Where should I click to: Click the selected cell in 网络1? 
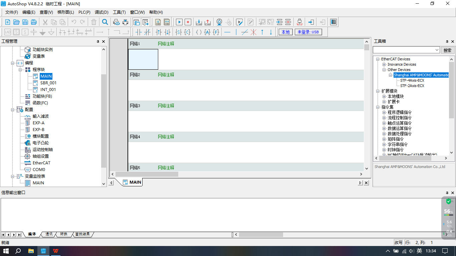[143, 59]
